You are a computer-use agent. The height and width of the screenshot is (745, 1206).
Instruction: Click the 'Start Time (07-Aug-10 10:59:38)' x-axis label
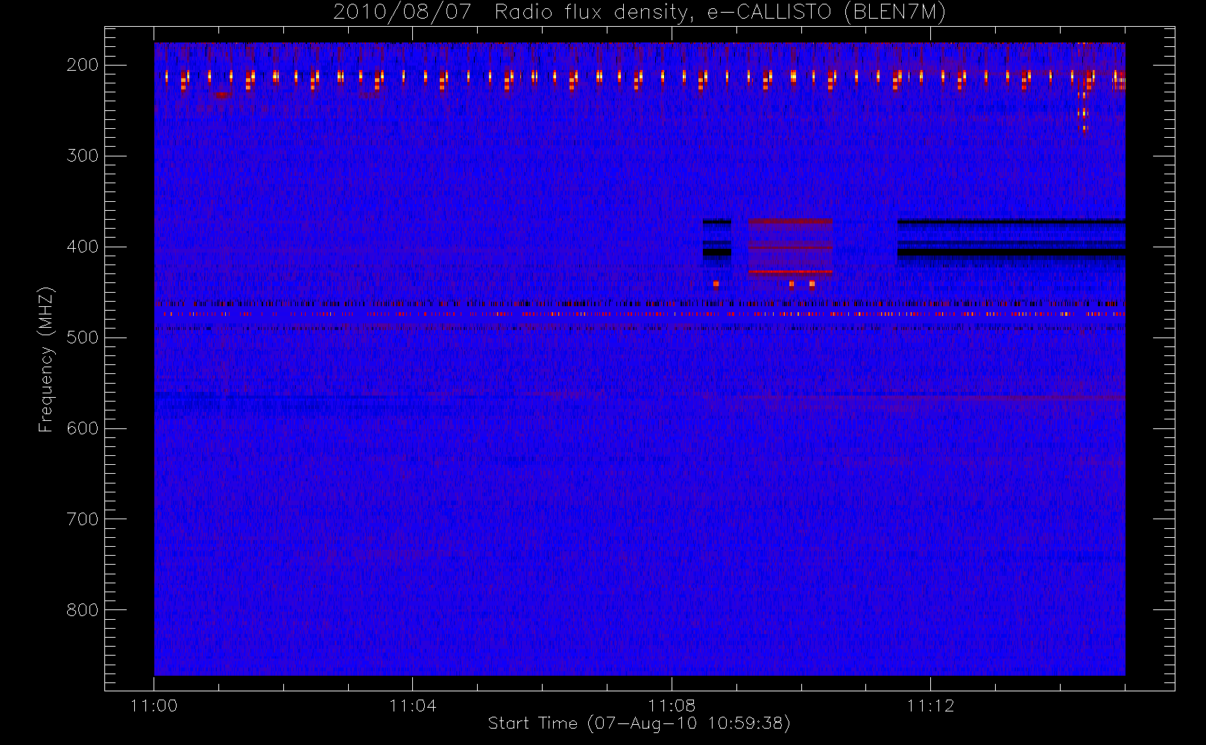pyautogui.click(x=639, y=723)
